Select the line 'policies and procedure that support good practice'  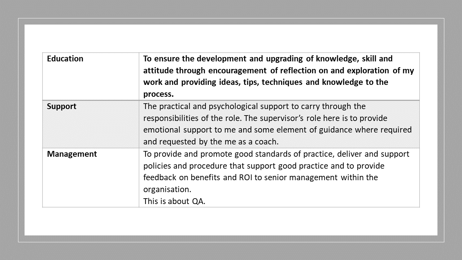pos(264,166)
